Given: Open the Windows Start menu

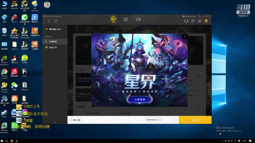Looking at the screenshot, I should coord(2,141).
